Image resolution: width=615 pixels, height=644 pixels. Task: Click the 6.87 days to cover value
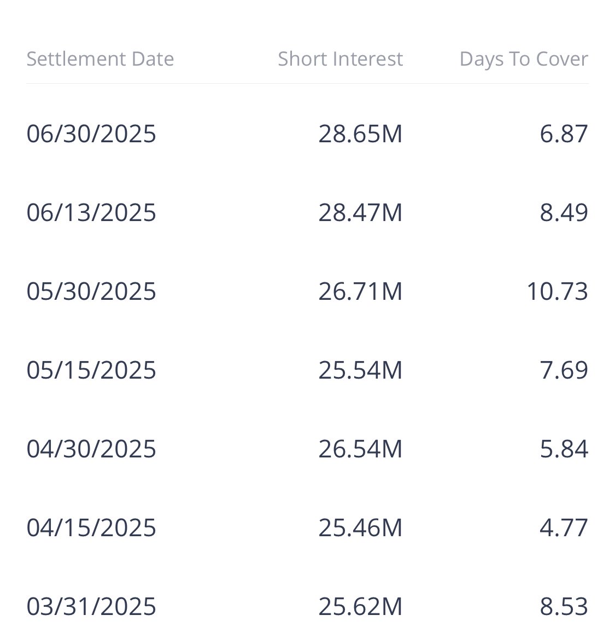click(564, 134)
